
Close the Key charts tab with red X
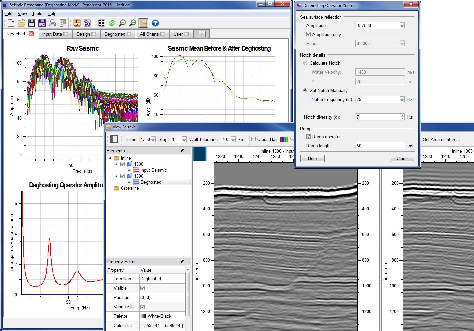(31, 34)
